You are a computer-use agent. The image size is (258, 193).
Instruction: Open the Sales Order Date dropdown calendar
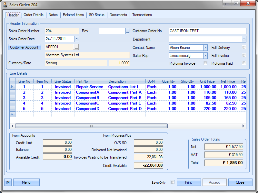click(x=76, y=39)
